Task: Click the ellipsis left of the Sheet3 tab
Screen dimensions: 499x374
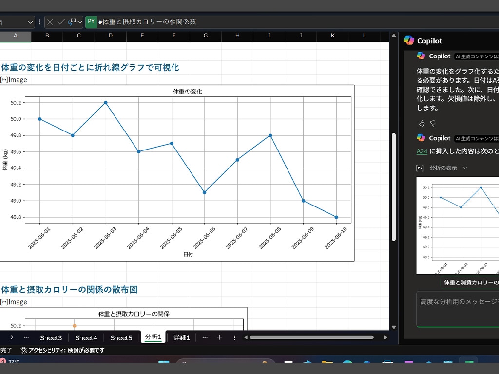Action: (26, 337)
